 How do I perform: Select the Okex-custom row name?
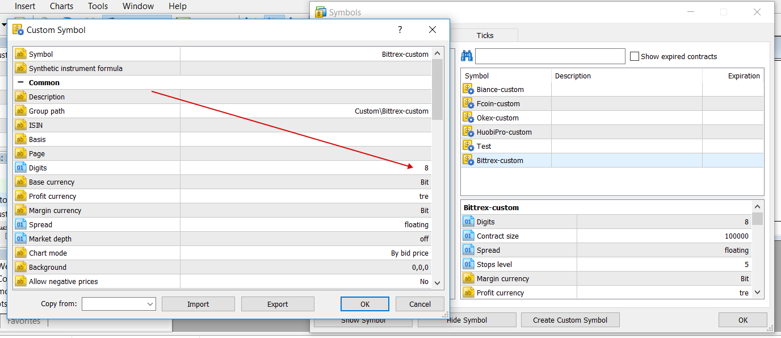tap(498, 118)
